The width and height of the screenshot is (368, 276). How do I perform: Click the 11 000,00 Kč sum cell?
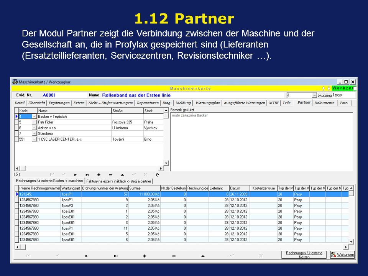pos(145,194)
